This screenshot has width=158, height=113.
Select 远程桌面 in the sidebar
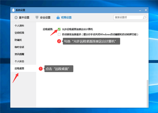click(x=19, y=69)
